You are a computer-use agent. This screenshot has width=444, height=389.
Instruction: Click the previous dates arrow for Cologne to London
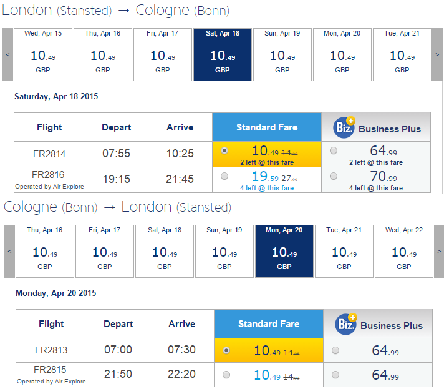[x=9, y=251]
